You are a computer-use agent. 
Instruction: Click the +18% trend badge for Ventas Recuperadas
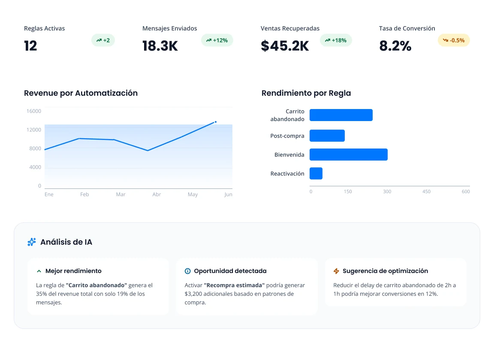pos(336,40)
